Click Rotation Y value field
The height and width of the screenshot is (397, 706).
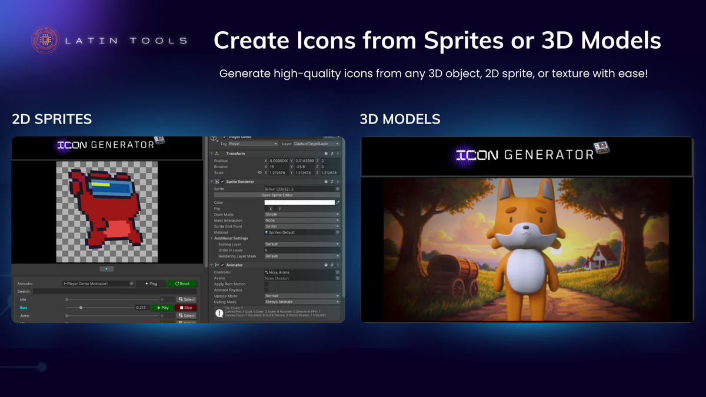(305, 166)
